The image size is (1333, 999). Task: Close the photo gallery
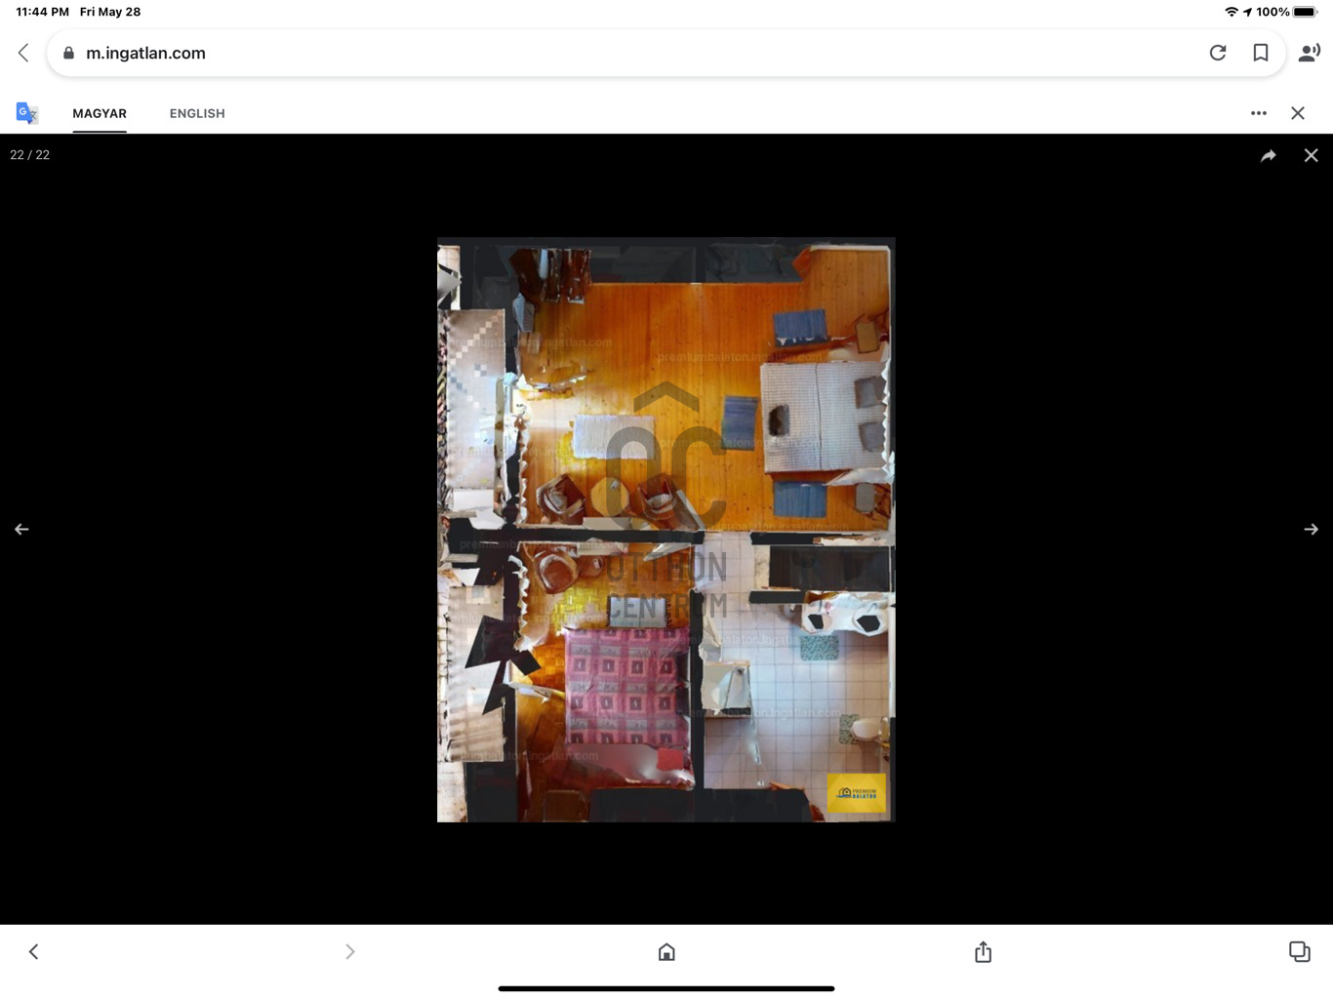pos(1311,154)
